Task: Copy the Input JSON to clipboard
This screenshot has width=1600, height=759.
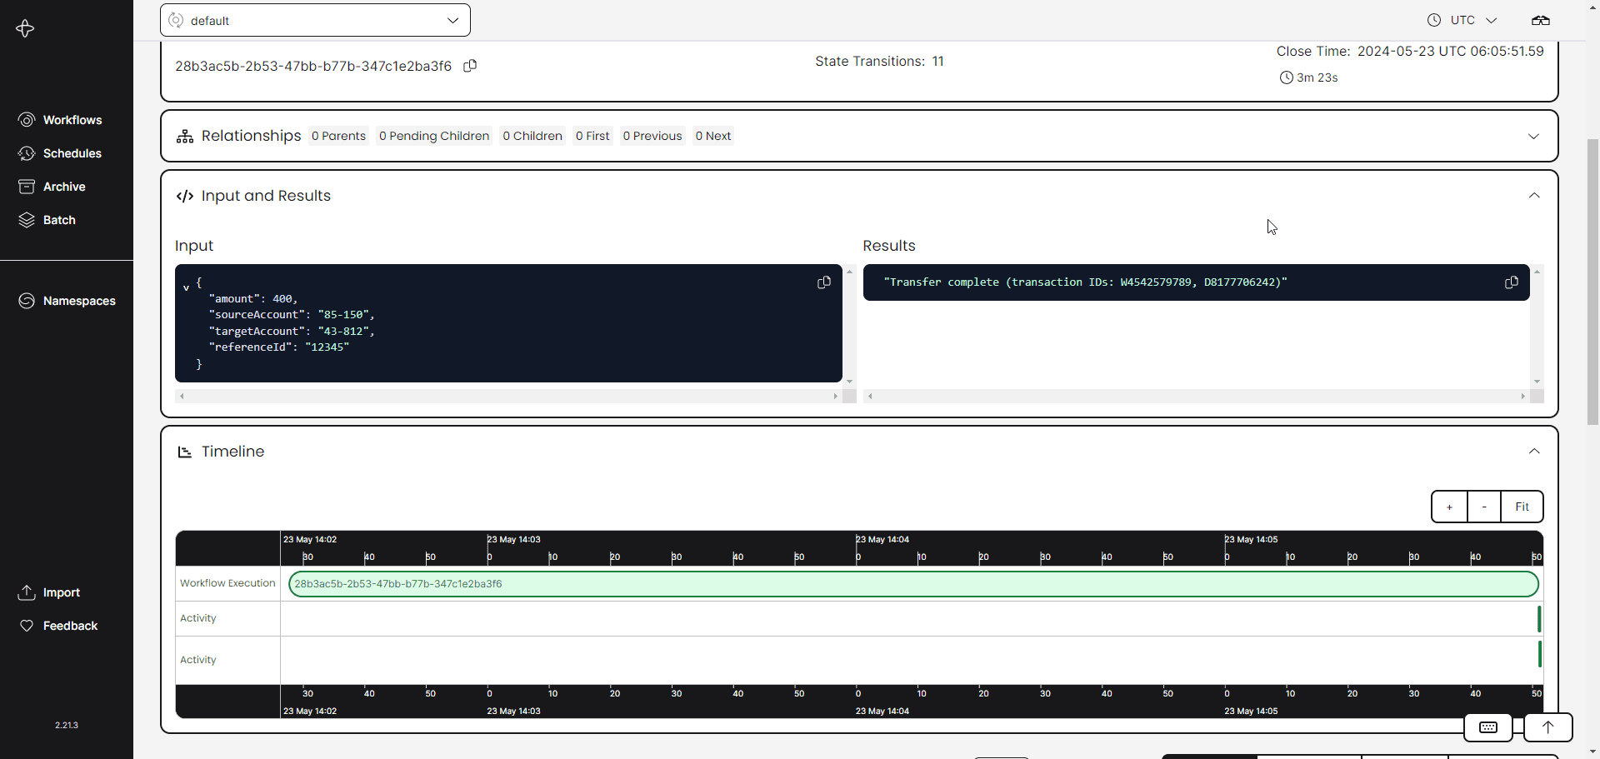Action: point(823,282)
